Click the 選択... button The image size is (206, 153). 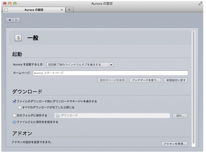pos(180,116)
